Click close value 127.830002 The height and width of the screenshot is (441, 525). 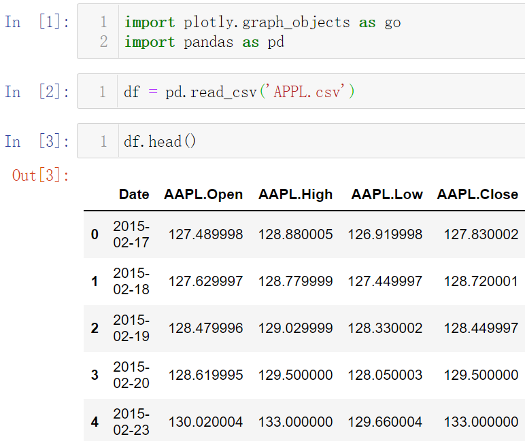point(481,234)
